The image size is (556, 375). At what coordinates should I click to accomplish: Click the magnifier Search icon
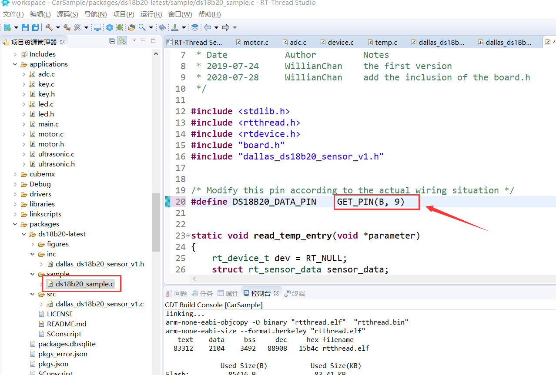(x=142, y=27)
